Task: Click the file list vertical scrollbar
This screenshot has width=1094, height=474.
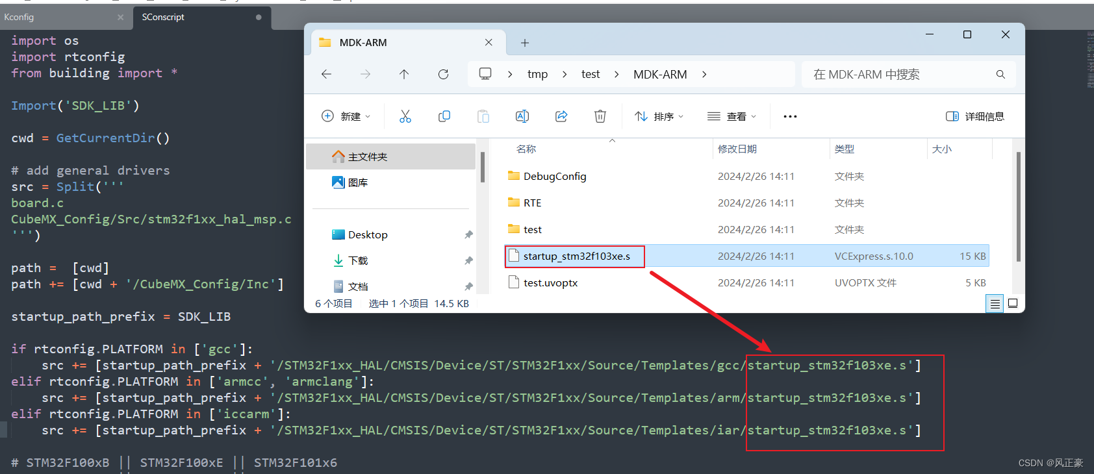Action: [1018, 206]
